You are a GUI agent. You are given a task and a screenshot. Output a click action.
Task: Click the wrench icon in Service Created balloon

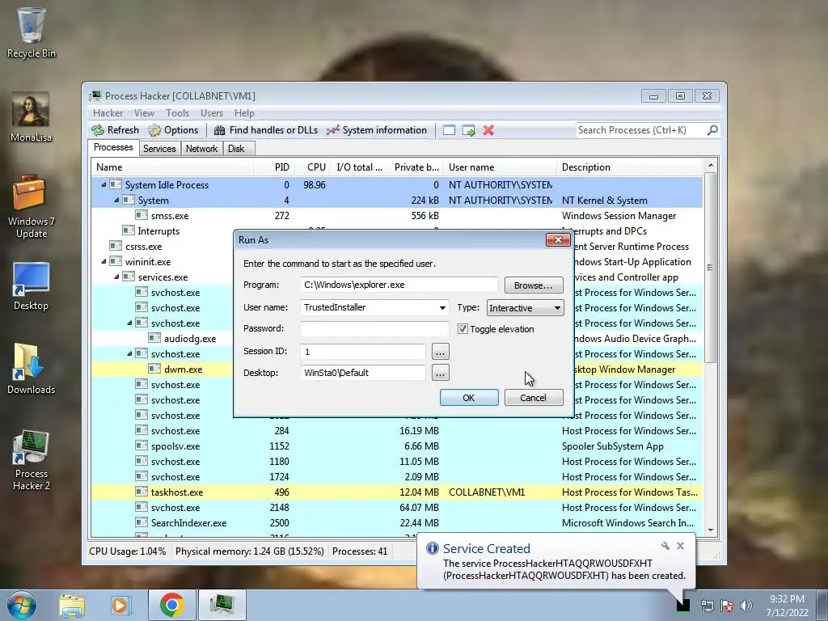tap(665, 546)
